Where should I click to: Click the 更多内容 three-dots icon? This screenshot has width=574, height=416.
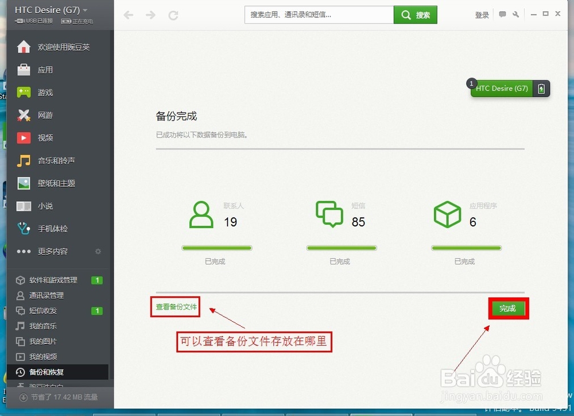click(x=24, y=252)
